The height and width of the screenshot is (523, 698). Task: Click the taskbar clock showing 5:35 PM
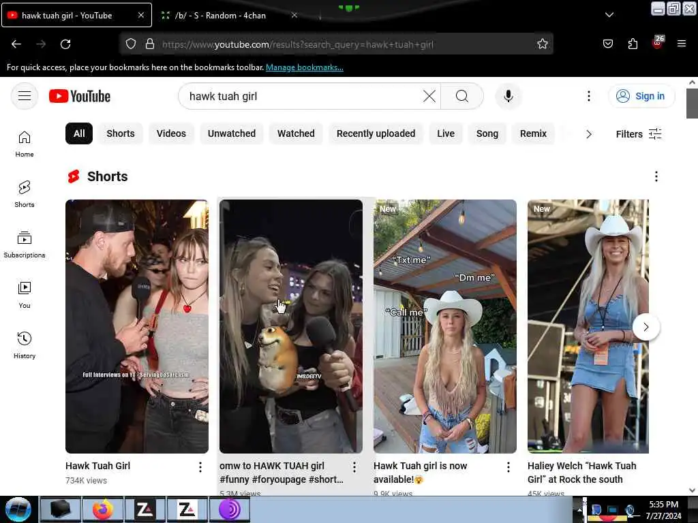pyautogui.click(x=663, y=509)
